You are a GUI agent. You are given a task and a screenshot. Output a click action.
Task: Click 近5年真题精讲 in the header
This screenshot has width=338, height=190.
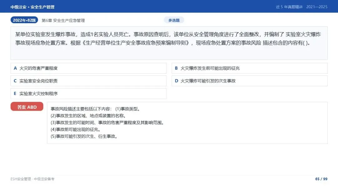click(289, 7)
